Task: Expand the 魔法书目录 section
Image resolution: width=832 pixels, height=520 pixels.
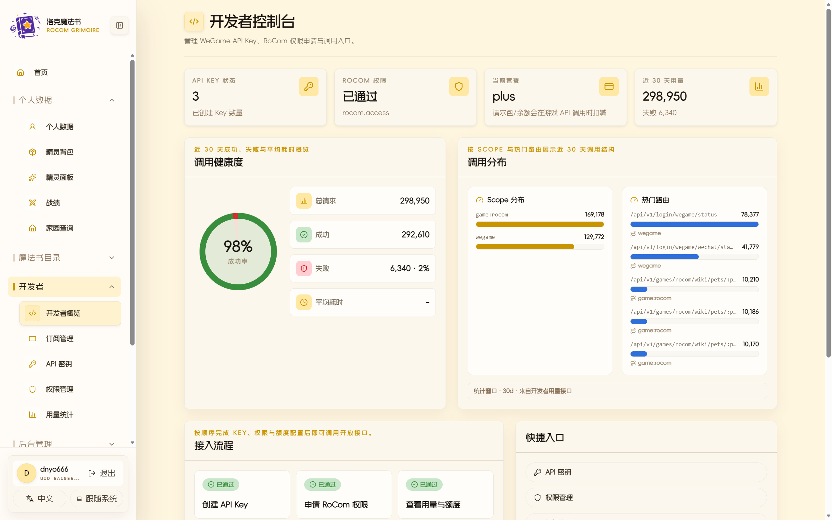Action: [64, 258]
